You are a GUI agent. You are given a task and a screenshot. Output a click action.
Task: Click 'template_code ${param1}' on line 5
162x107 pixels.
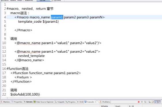[38, 21]
